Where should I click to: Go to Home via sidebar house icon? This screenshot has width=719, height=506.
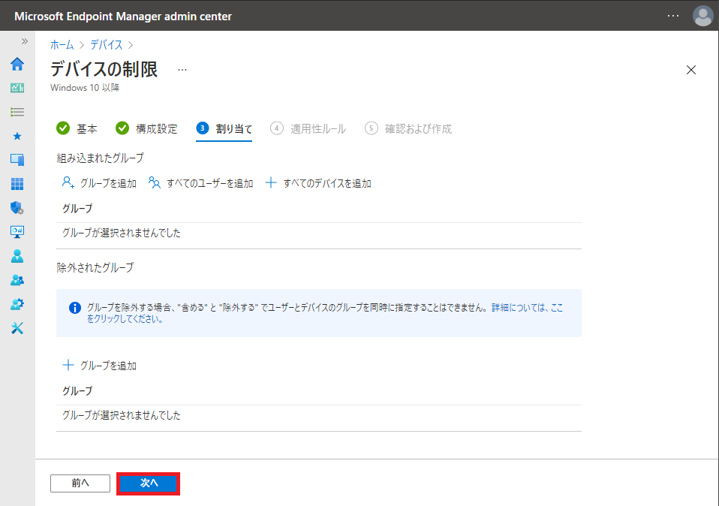coord(17,65)
